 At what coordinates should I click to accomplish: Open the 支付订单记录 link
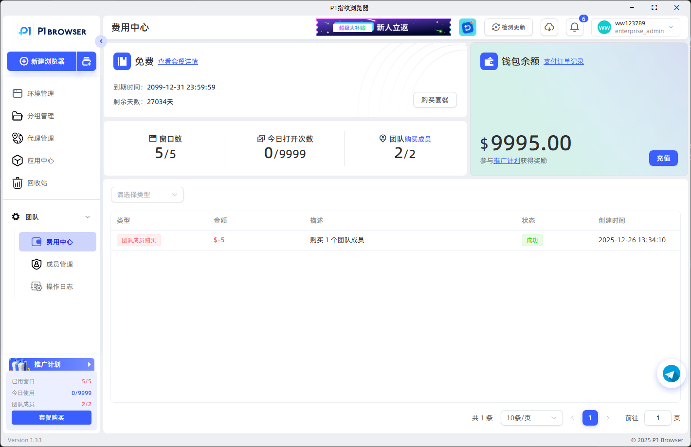tap(564, 61)
